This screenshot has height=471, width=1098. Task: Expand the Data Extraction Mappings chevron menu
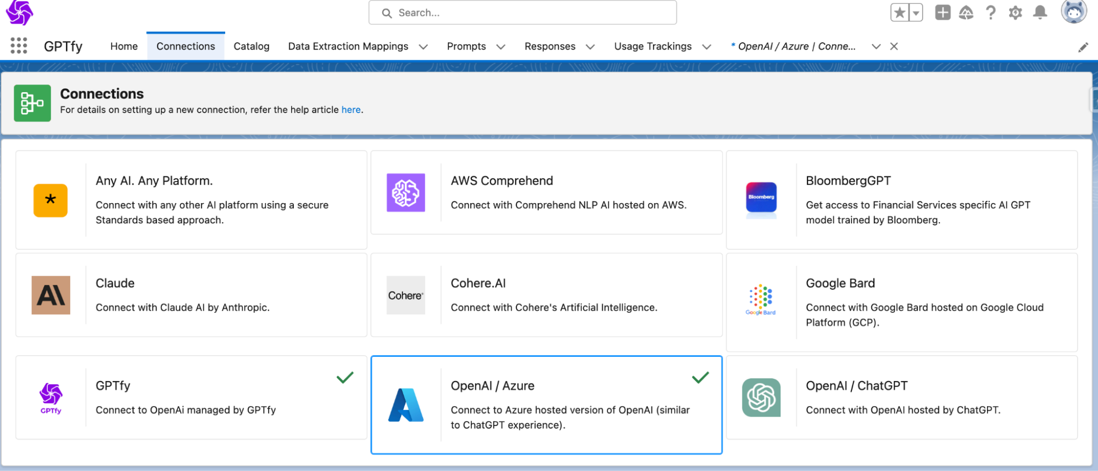click(x=423, y=47)
